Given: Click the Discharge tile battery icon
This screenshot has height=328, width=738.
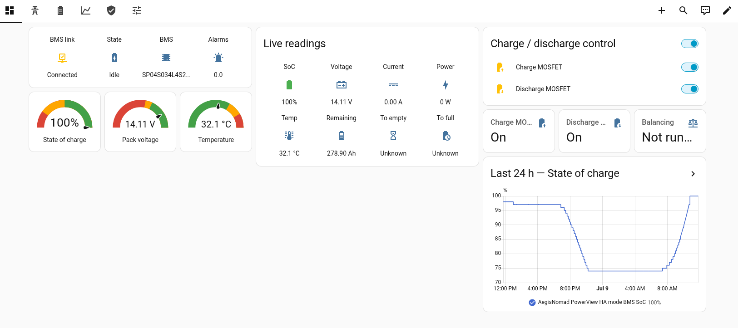Looking at the screenshot, I should pyautogui.click(x=618, y=123).
